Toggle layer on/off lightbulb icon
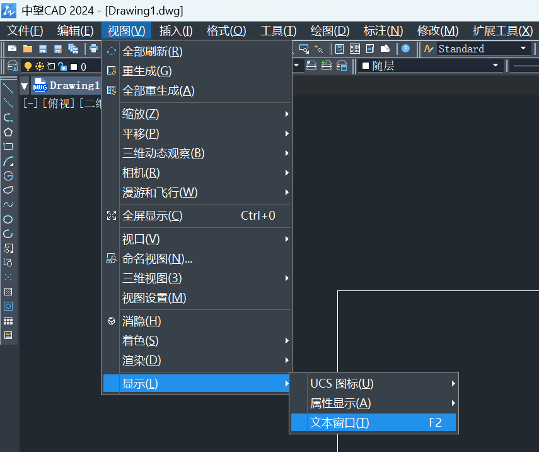 click(28, 66)
